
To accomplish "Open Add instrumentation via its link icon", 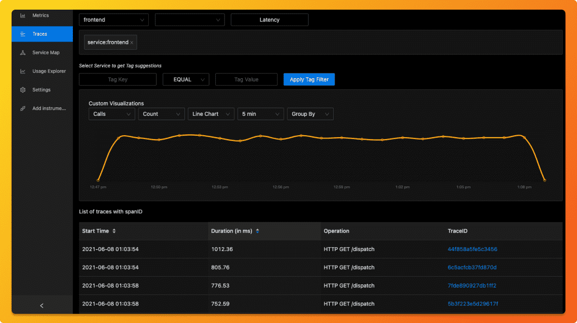I will (x=22, y=108).
